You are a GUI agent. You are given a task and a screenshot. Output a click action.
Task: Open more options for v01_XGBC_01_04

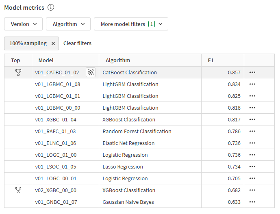coord(252,119)
